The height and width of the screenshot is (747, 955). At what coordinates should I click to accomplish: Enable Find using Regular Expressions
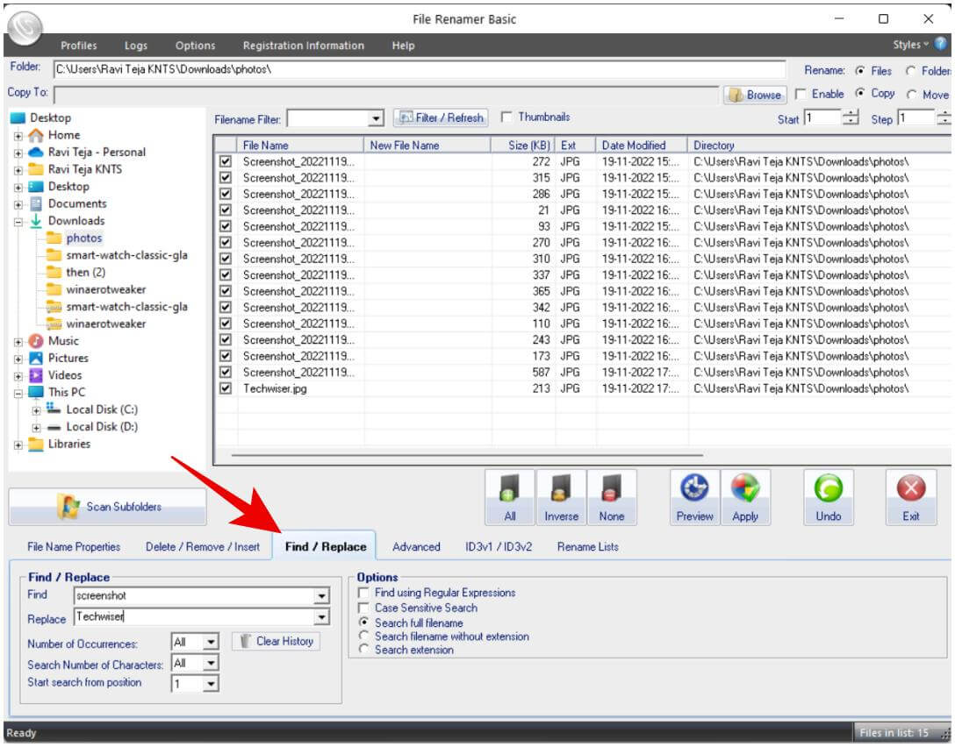tap(363, 593)
